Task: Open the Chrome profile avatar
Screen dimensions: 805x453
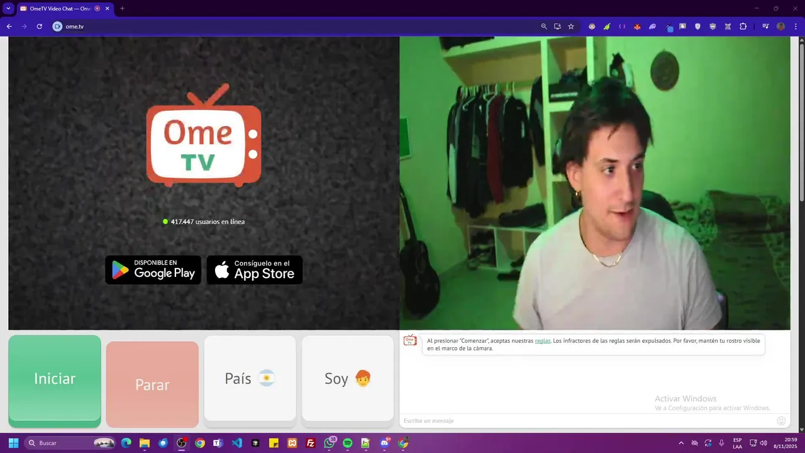Action: [780, 26]
